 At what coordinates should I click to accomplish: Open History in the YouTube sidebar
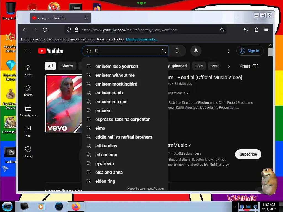pos(28,152)
